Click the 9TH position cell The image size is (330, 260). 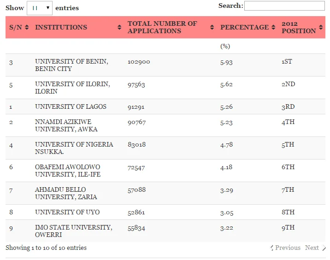288,228
